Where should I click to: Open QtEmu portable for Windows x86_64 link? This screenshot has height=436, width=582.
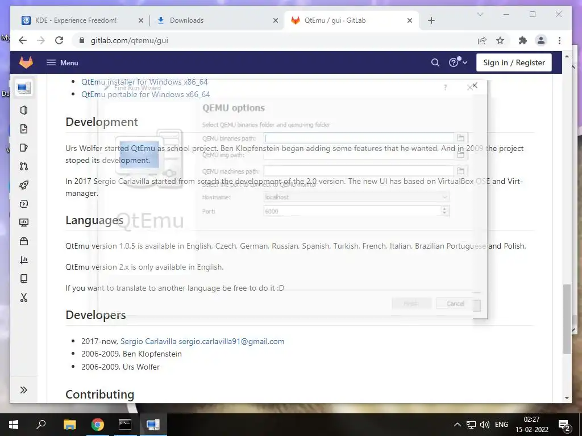145,94
